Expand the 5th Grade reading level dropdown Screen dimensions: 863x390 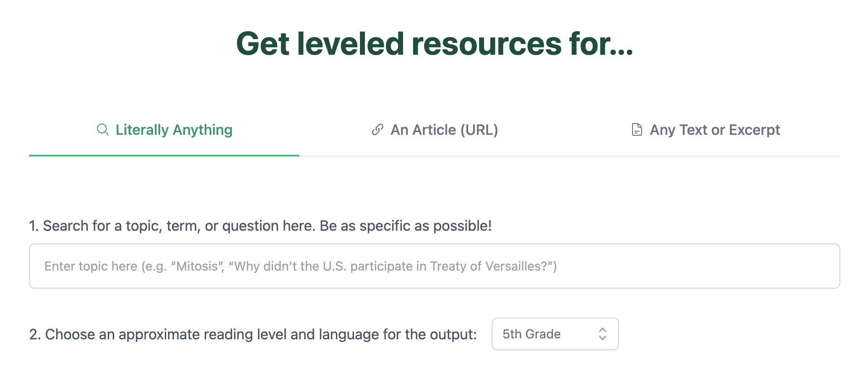pos(555,334)
